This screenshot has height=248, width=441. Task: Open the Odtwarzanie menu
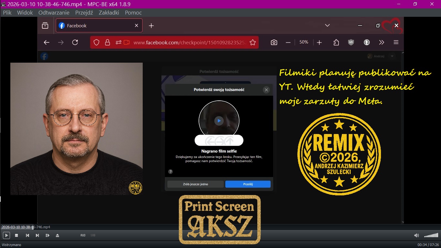click(x=54, y=13)
